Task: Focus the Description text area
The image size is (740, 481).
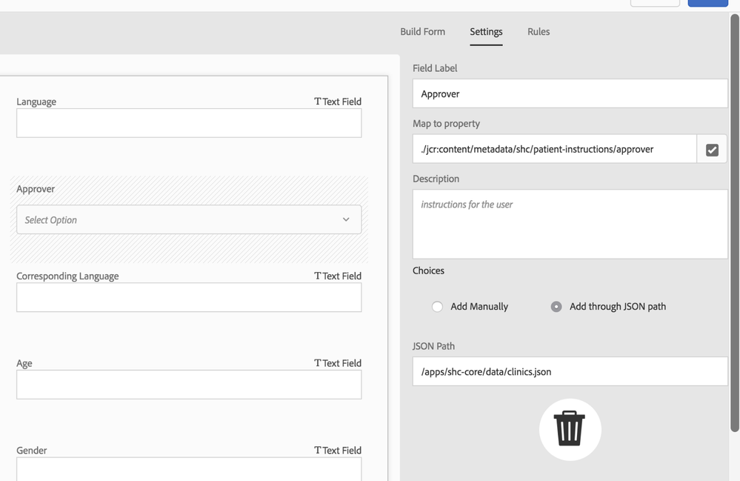Action: 570,224
